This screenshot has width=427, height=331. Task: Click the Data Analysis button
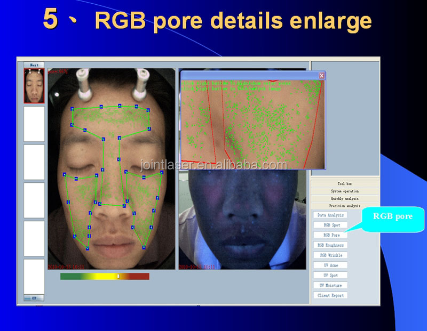[x=330, y=215]
